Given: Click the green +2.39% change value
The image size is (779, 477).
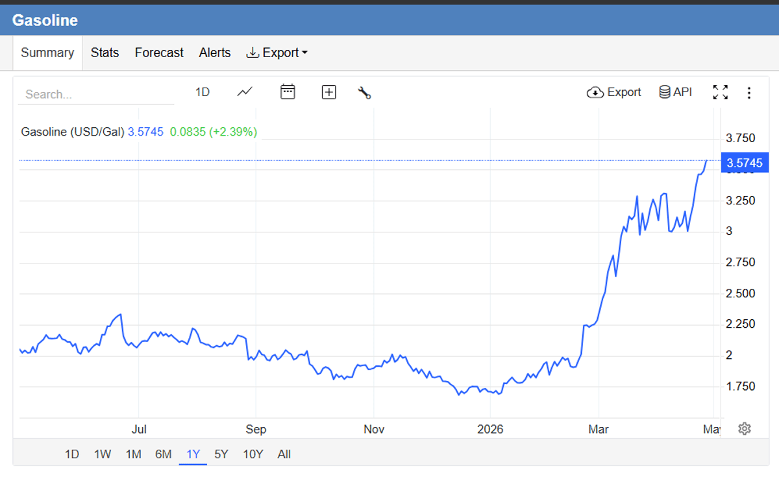Looking at the screenshot, I should (233, 132).
